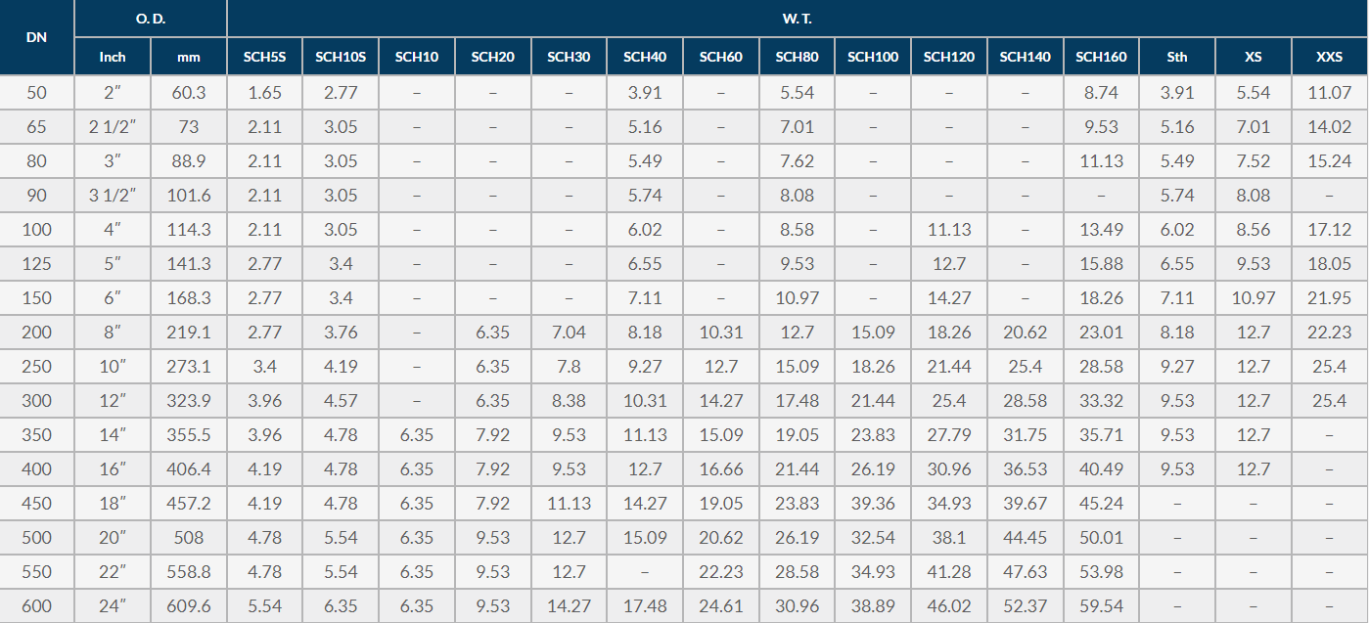Screen dimensions: 1369x623
Task: Click the 609.6 mm outer diameter cell
Action: pyautogui.click(x=189, y=606)
